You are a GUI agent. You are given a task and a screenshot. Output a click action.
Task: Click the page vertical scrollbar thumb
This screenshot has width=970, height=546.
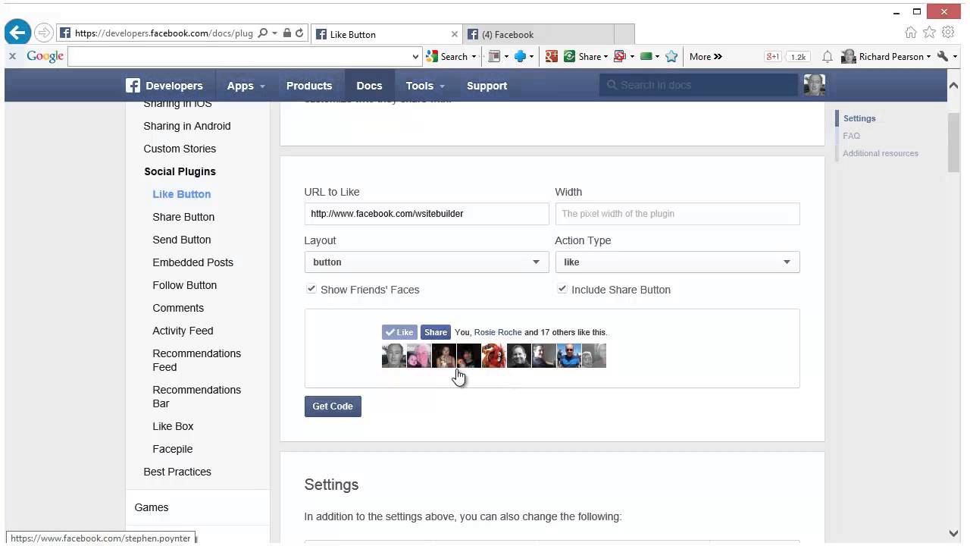pyautogui.click(x=953, y=143)
